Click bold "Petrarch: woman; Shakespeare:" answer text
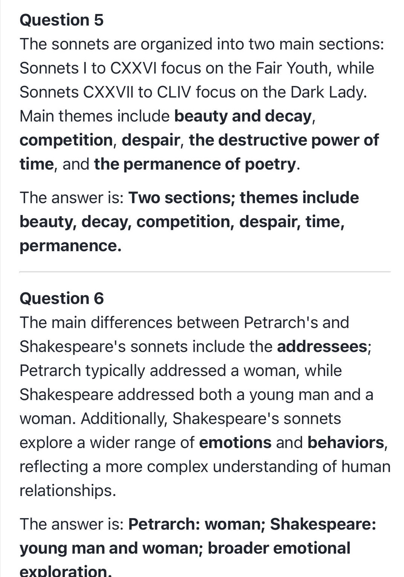This screenshot has width=404, height=577. pyautogui.click(x=252, y=524)
